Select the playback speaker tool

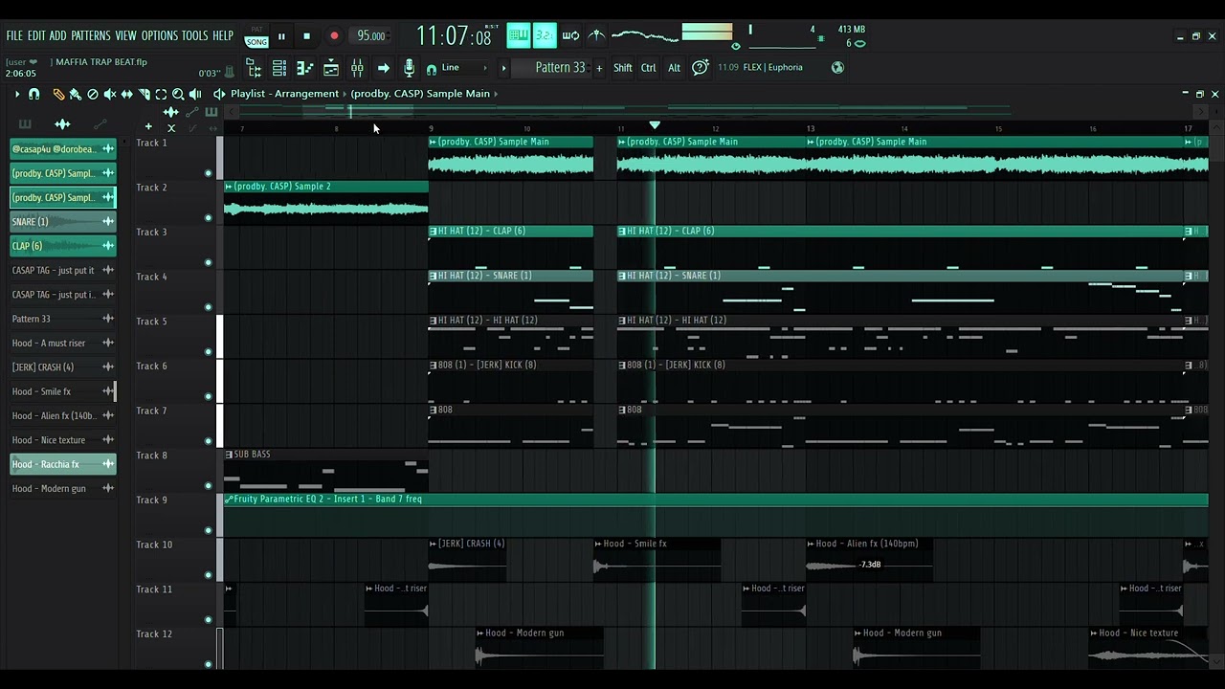195,94
